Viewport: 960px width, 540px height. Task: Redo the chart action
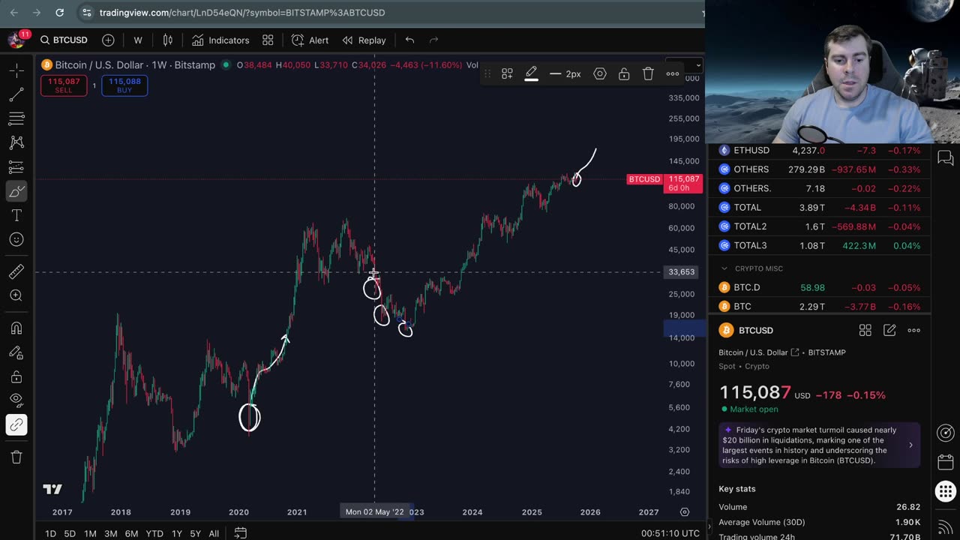[433, 40]
